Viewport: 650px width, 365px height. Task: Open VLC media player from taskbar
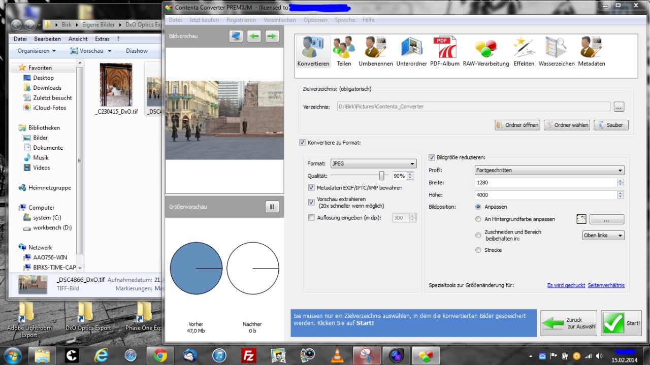337,355
